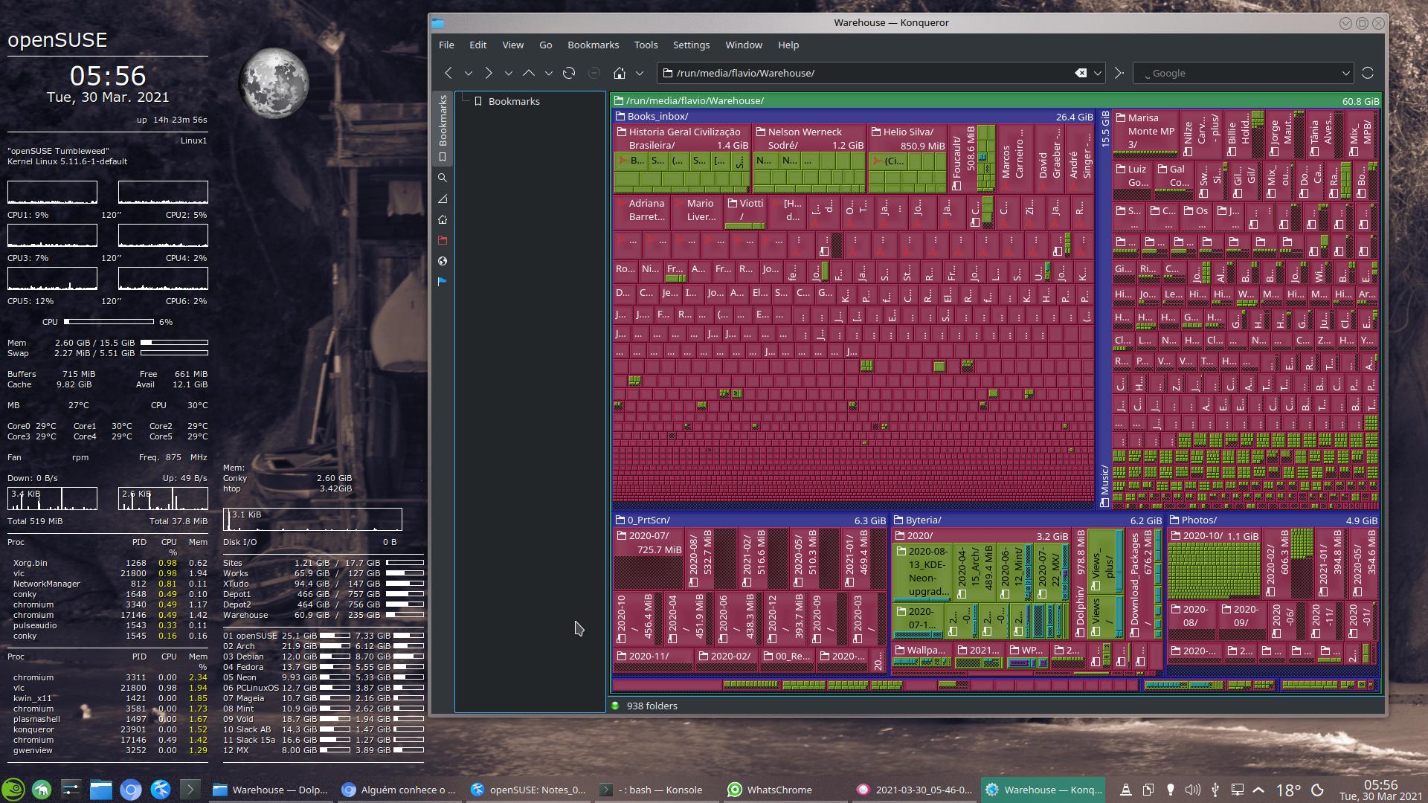The width and height of the screenshot is (1428, 803).
Task: Clear the location bar with the erase icon
Action: [x=1081, y=73]
